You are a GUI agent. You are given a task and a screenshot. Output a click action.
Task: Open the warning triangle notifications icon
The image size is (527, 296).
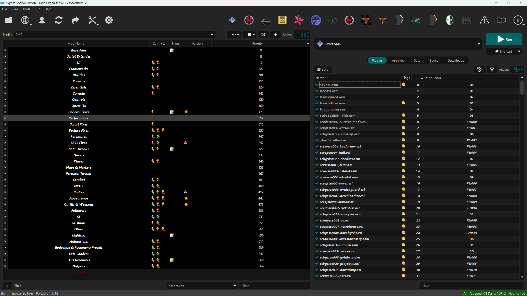click(x=484, y=20)
